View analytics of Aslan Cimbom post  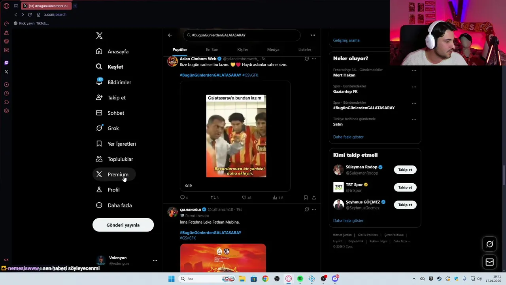click(278, 198)
